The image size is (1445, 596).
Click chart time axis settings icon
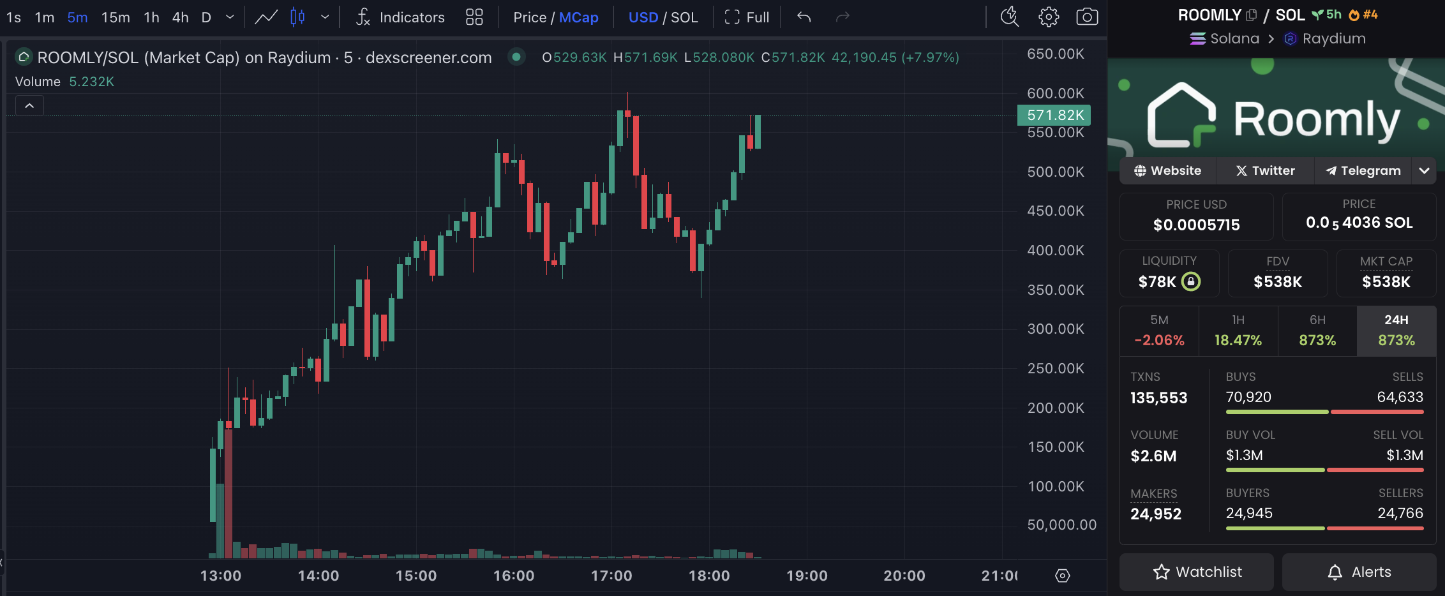click(1062, 576)
